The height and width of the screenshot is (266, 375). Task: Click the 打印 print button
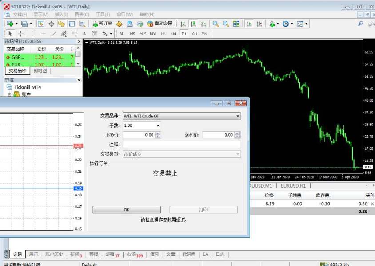point(203,210)
